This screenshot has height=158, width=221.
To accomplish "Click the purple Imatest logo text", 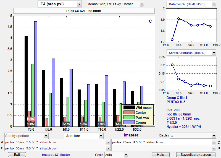I will click(131, 135).
